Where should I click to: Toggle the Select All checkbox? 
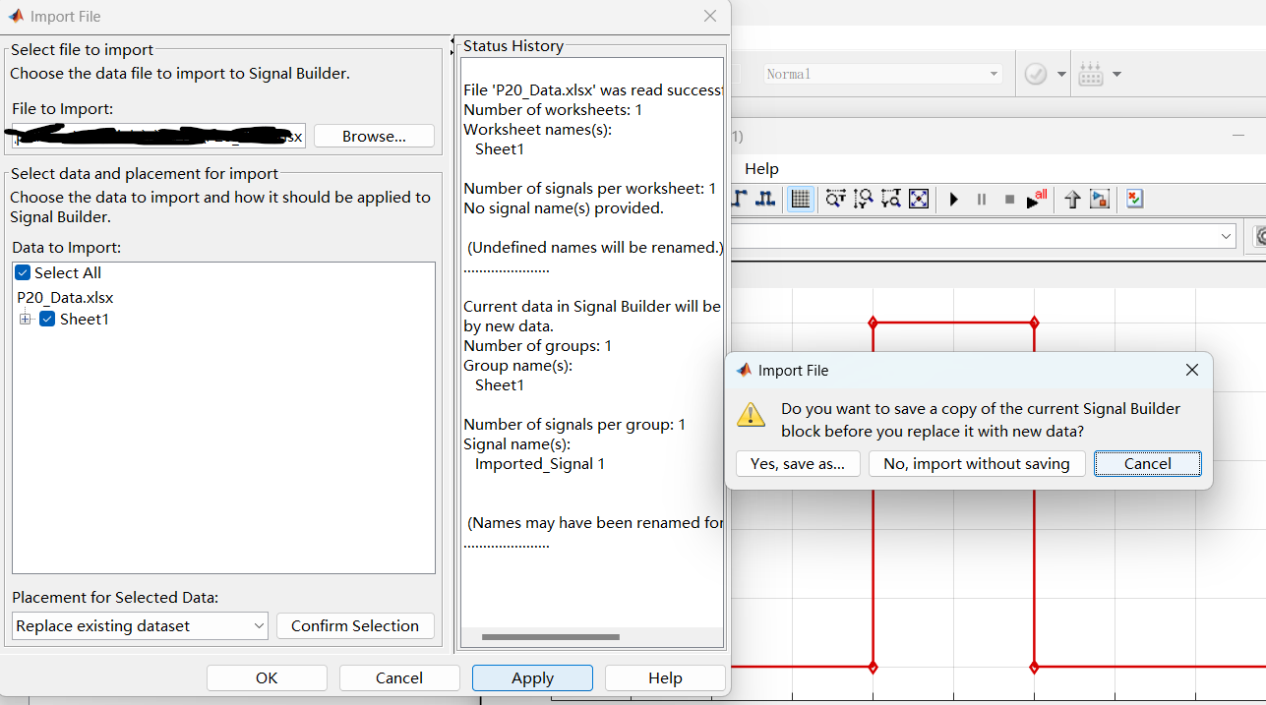[23, 273]
